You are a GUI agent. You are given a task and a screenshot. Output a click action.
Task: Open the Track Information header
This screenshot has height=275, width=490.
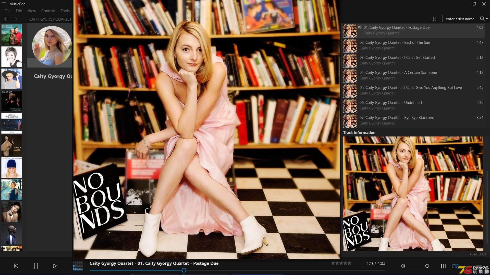click(359, 132)
